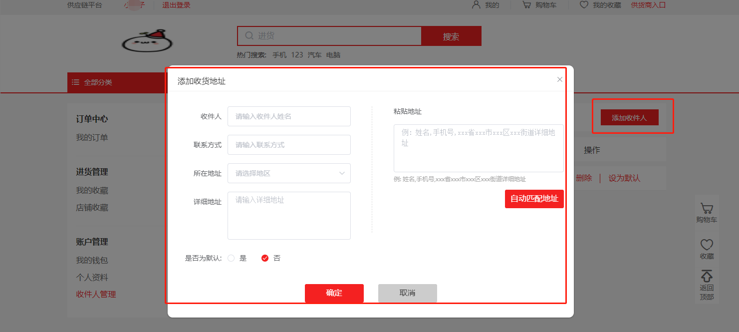
Task: Click the 返回顶部 back-to-top arrow icon
Action: pyautogui.click(x=707, y=276)
